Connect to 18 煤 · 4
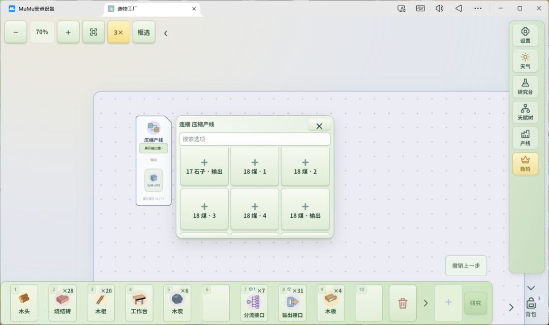This screenshot has width=549, height=325. [255, 209]
